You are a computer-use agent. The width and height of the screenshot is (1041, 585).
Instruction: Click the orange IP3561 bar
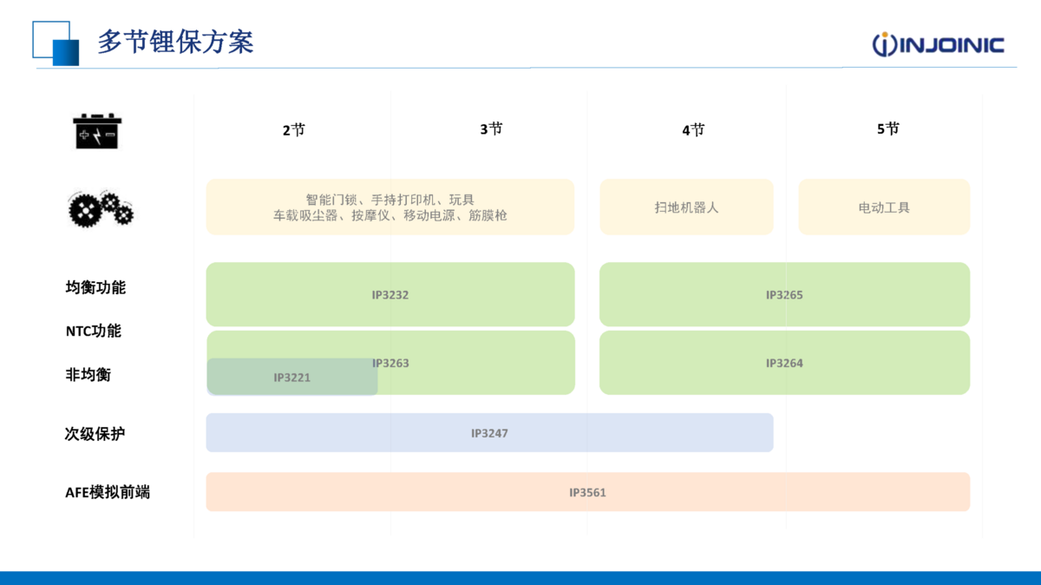[587, 492]
